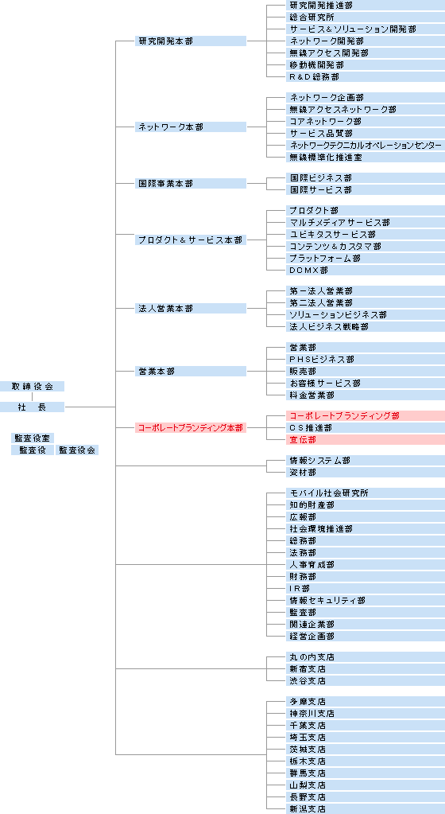Image resolution: width=445 pixels, height=814 pixels.
Task: Click ネットワーク開発部 entry
Action: click(366, 41)
